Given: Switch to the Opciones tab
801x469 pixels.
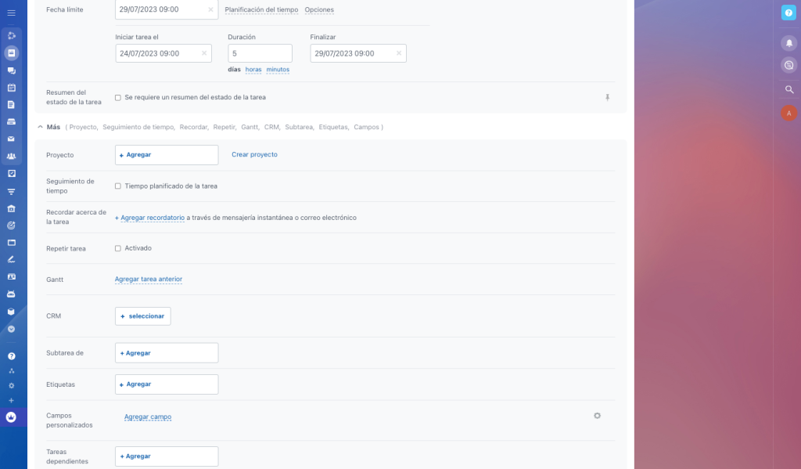Looking at the screenshot, I should [318, 10].
